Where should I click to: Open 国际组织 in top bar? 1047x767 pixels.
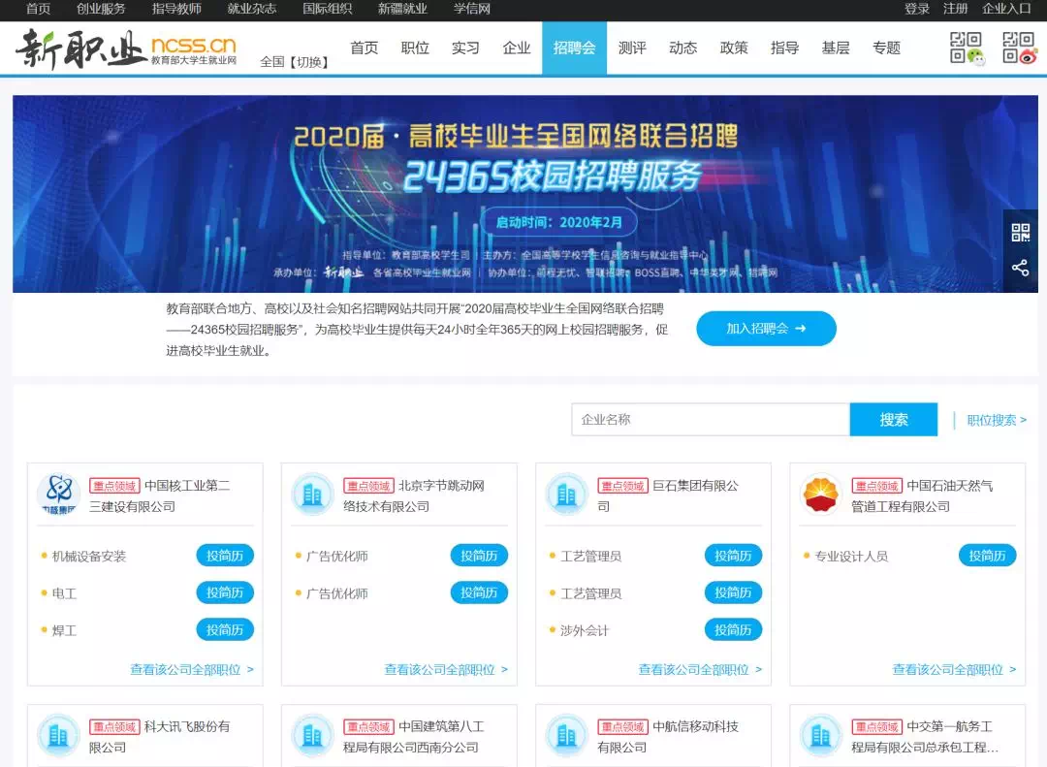(x=328, y=9)
